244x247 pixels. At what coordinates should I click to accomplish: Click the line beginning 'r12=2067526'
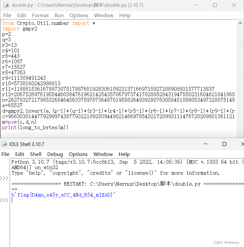coord(119,95)
